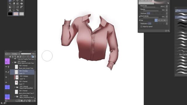
Task: Click the Merge with layer below icon
Action: pos(27,101)
